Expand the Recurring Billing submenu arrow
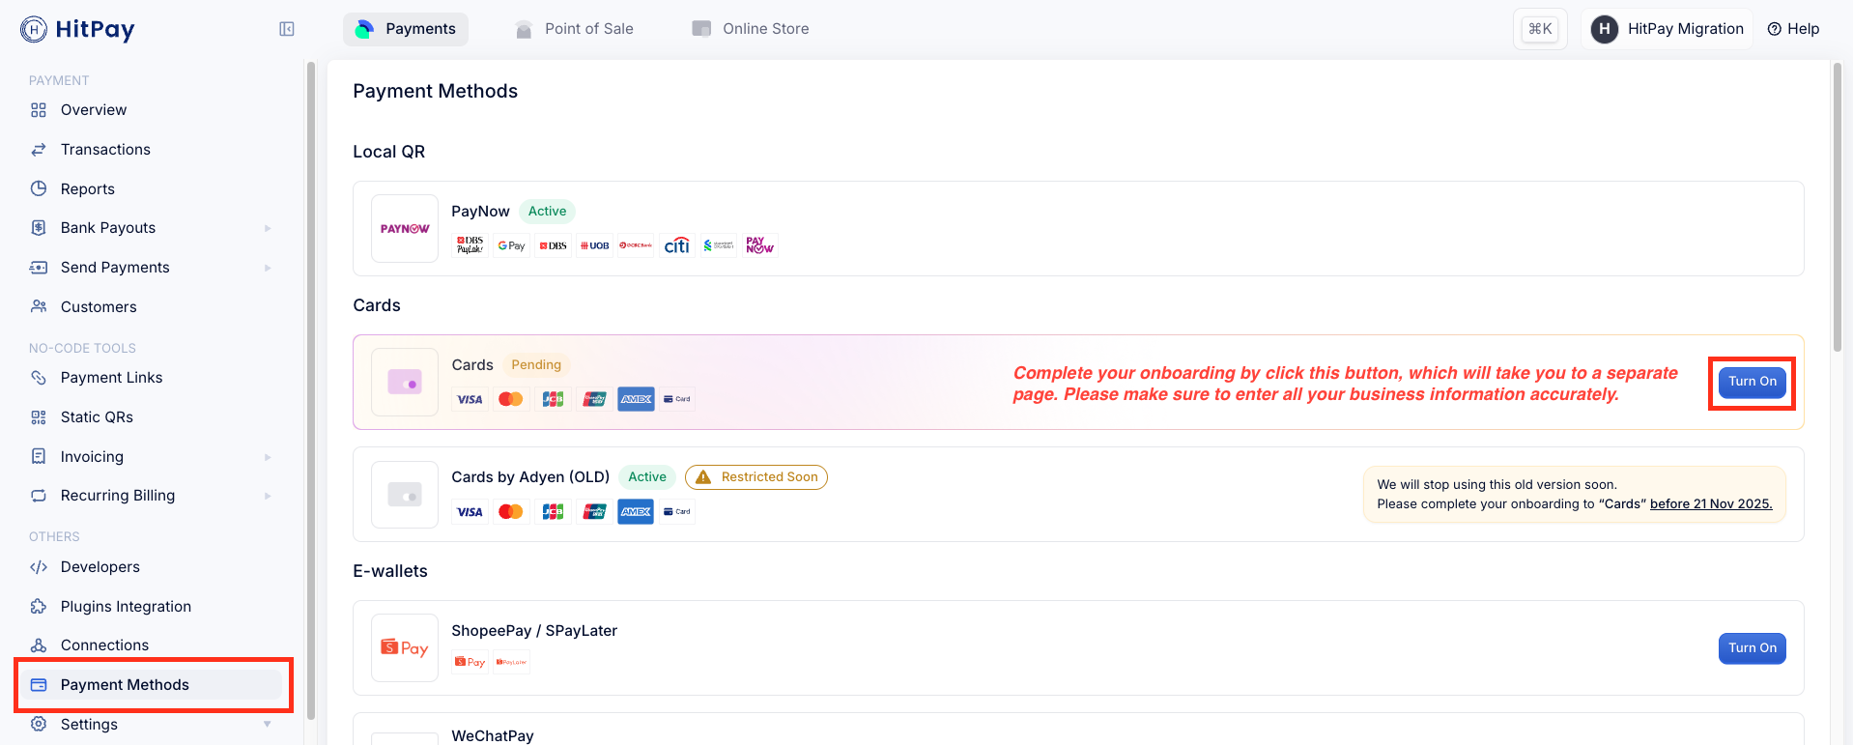 coord(268,496)
